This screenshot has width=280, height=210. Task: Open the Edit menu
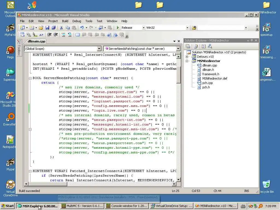pyautogui.click(x=31, y=21)
